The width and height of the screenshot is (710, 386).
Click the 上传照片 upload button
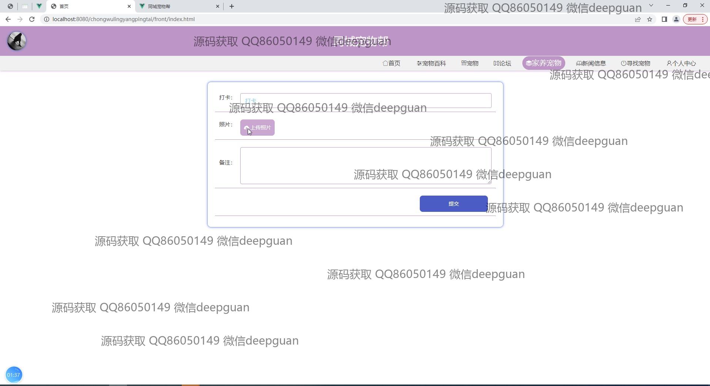[x=257, y=128]
